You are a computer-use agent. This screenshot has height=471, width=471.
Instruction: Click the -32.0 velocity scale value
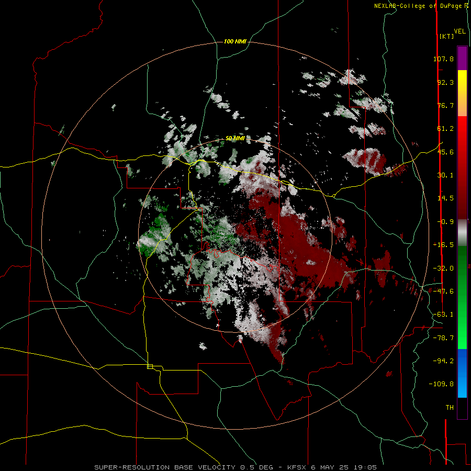(443, 268)
